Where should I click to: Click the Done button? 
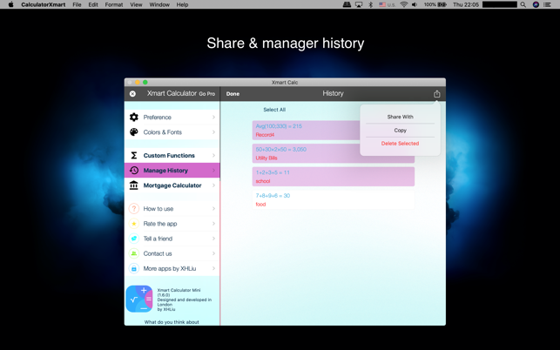click(233, 93)
